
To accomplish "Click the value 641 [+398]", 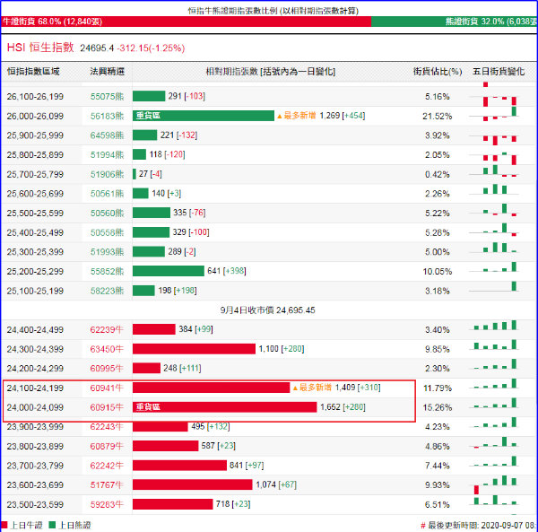I will (x=227, y=271).
